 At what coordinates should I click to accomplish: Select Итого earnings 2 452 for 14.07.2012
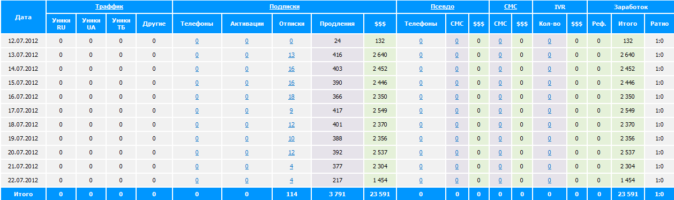627,69
